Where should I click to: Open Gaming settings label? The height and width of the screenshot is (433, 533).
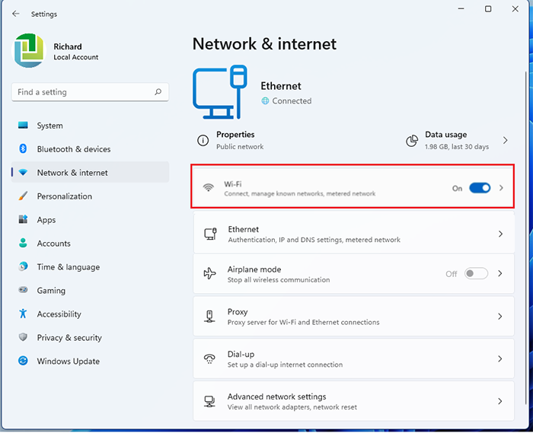point(51,291)
